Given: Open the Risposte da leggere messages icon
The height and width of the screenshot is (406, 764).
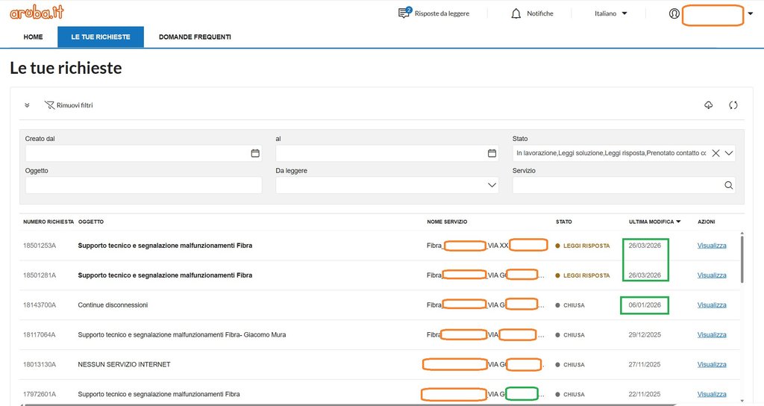Looking at the screenshot, I should [x=405, y=13].
